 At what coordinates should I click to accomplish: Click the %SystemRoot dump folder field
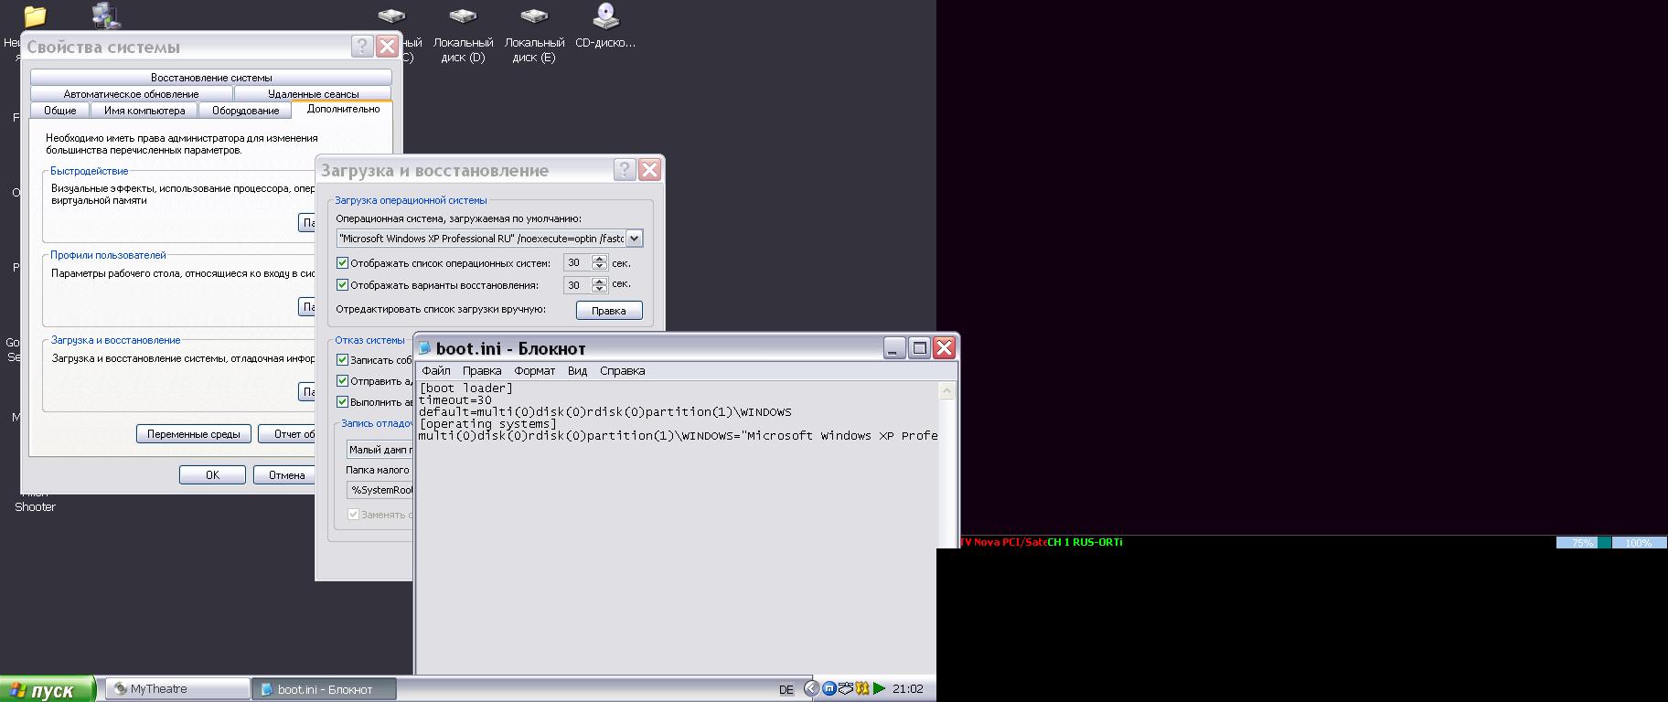pyautogui.click(x=380, y=490)
